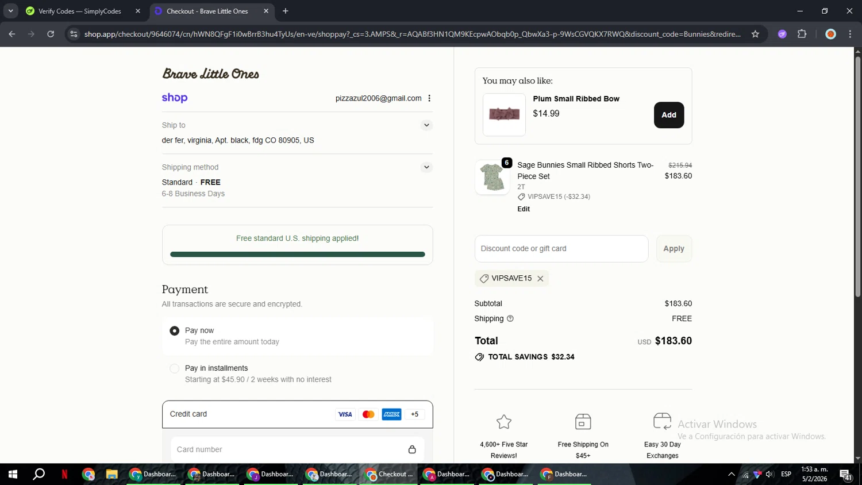Open the Checkout taskbar window
Viewport: 862px width, 485px height.
pos(390,474)
